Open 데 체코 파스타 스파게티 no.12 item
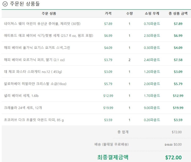This screenshot has height=162, width=191. pos(33,72)
